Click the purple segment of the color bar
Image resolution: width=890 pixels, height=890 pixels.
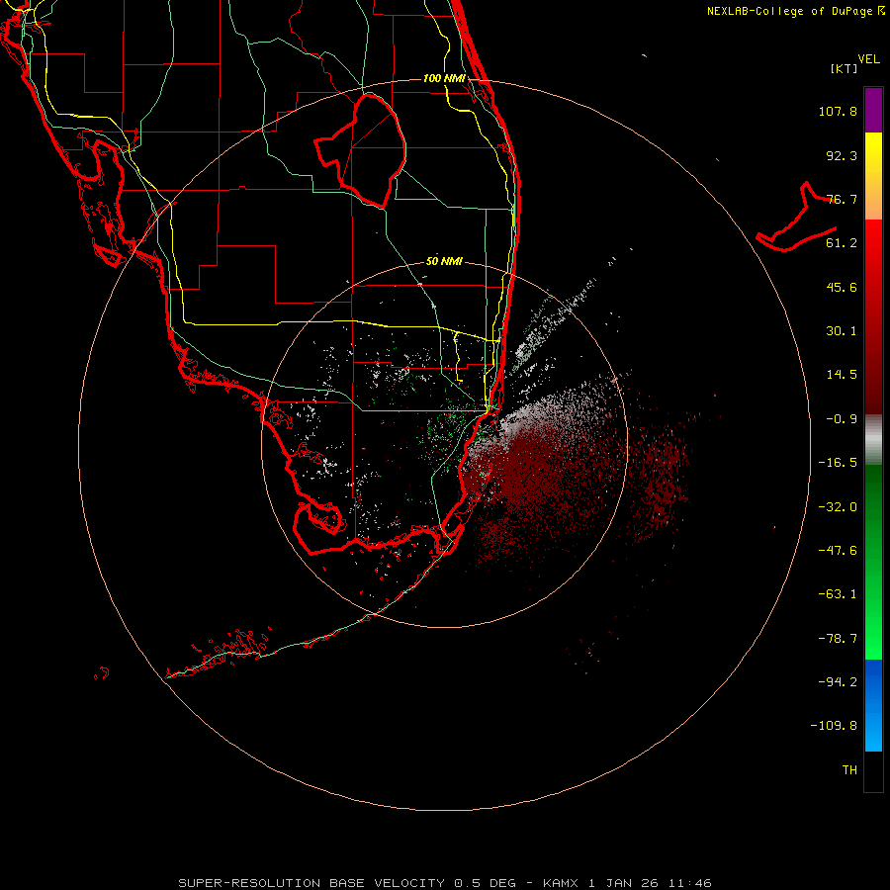pos(873,110)
